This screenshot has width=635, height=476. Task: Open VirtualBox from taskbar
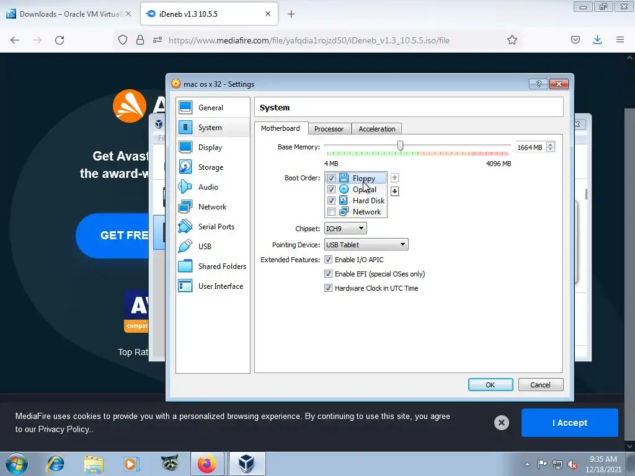tap(247, 464)
